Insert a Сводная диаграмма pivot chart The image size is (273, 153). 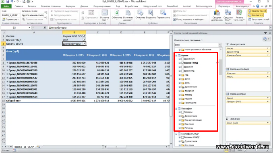coord(217,15)
